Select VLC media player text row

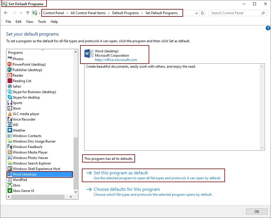point(26,114)
